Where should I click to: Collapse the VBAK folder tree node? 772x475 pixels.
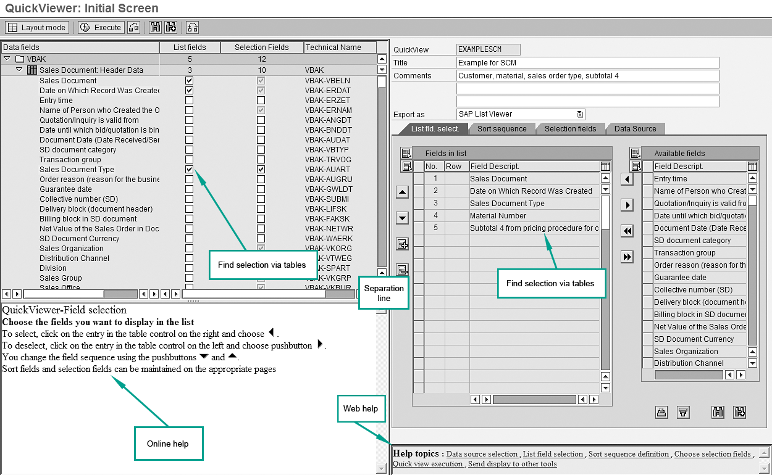pos(7,59)
